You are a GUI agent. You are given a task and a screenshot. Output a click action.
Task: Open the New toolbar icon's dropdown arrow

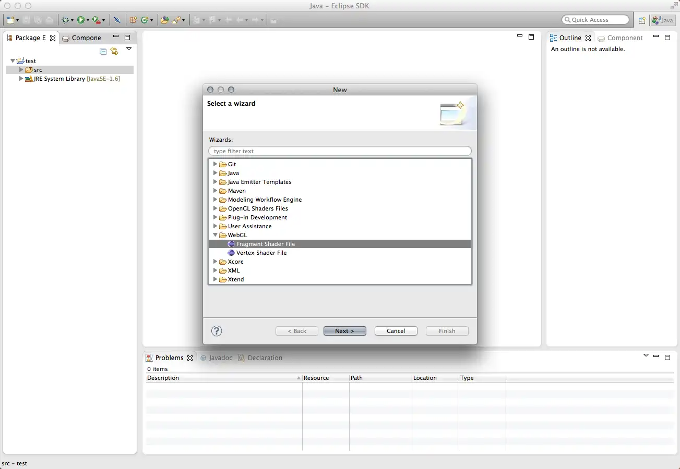(17, 20)
